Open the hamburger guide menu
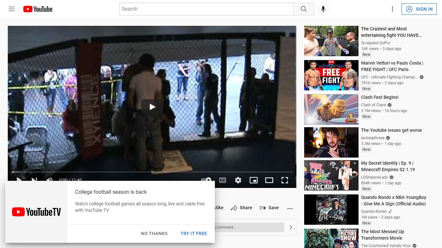442x248 pixels. pos(12,9)
